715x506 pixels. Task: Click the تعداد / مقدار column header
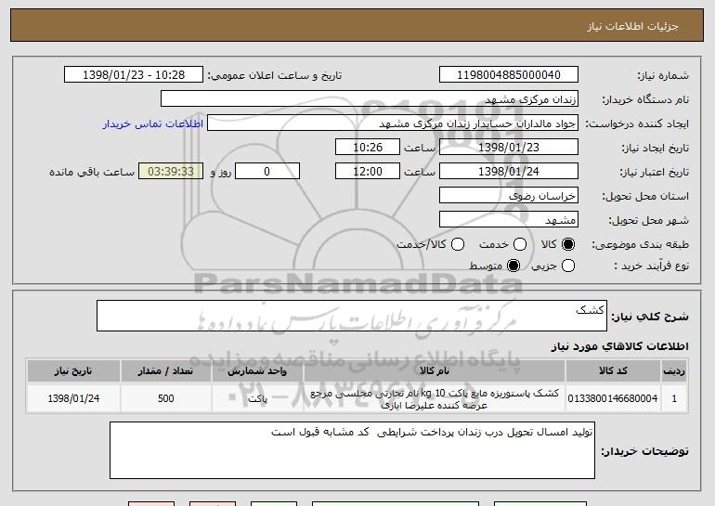(165, 371)
